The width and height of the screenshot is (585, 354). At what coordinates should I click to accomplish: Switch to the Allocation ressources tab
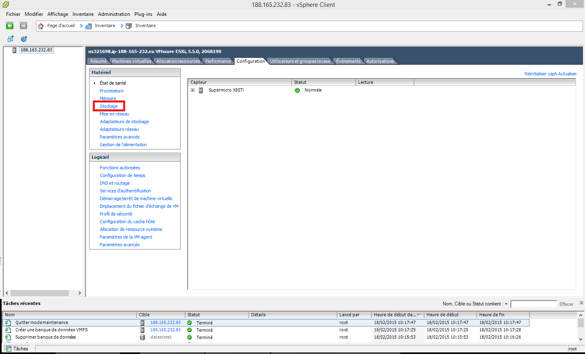pyautogui.click(x=178, y=61)
